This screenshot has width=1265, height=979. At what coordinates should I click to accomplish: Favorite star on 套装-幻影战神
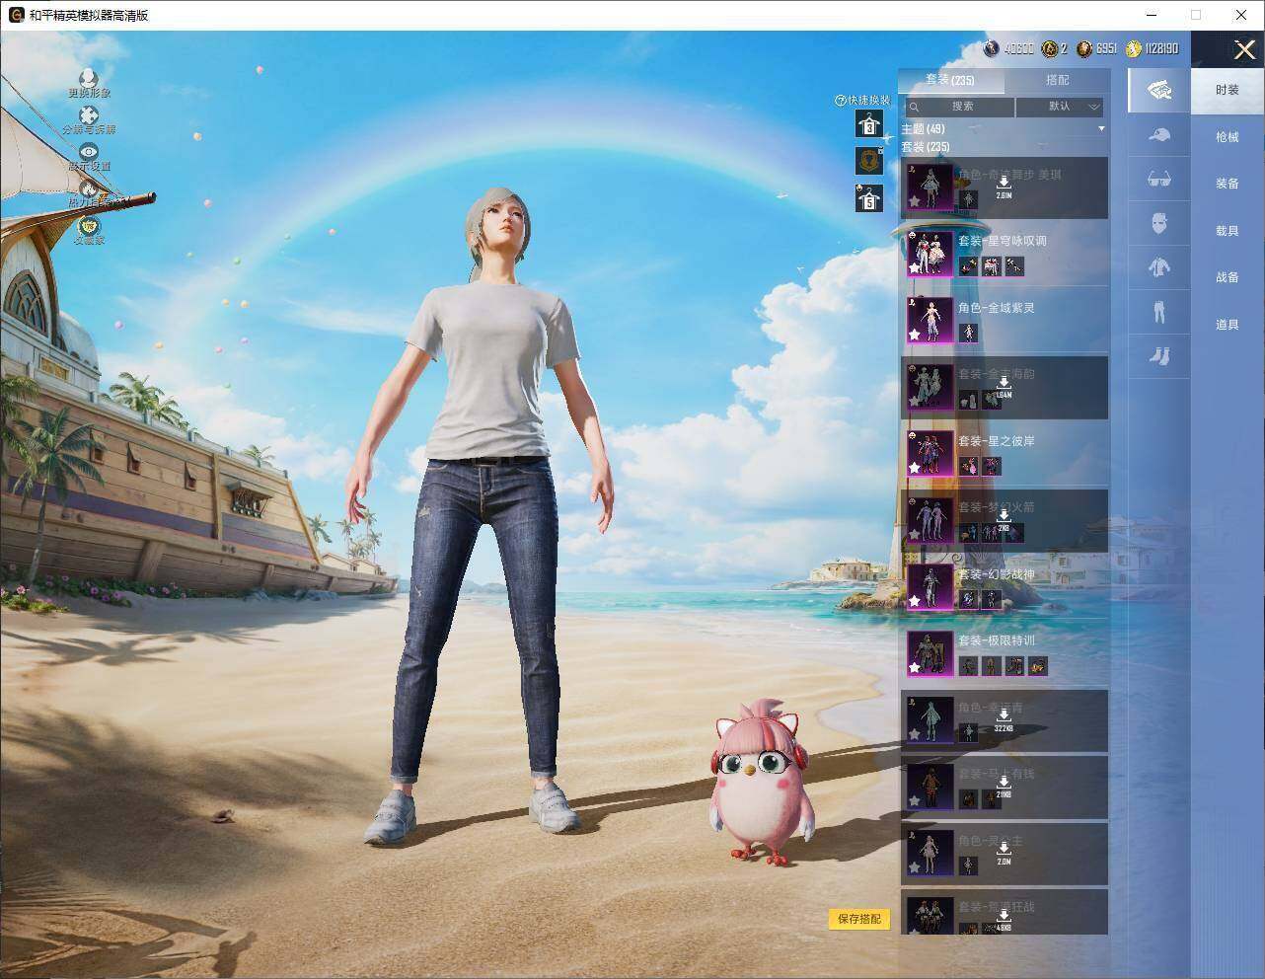click(915, 601)
